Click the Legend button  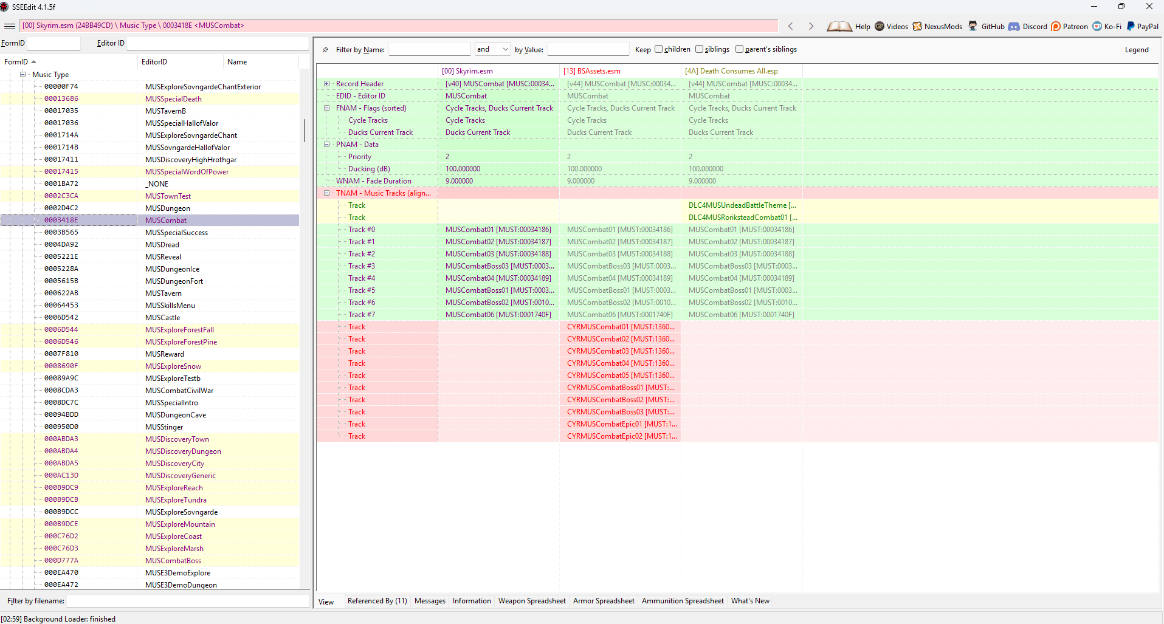1137,50
